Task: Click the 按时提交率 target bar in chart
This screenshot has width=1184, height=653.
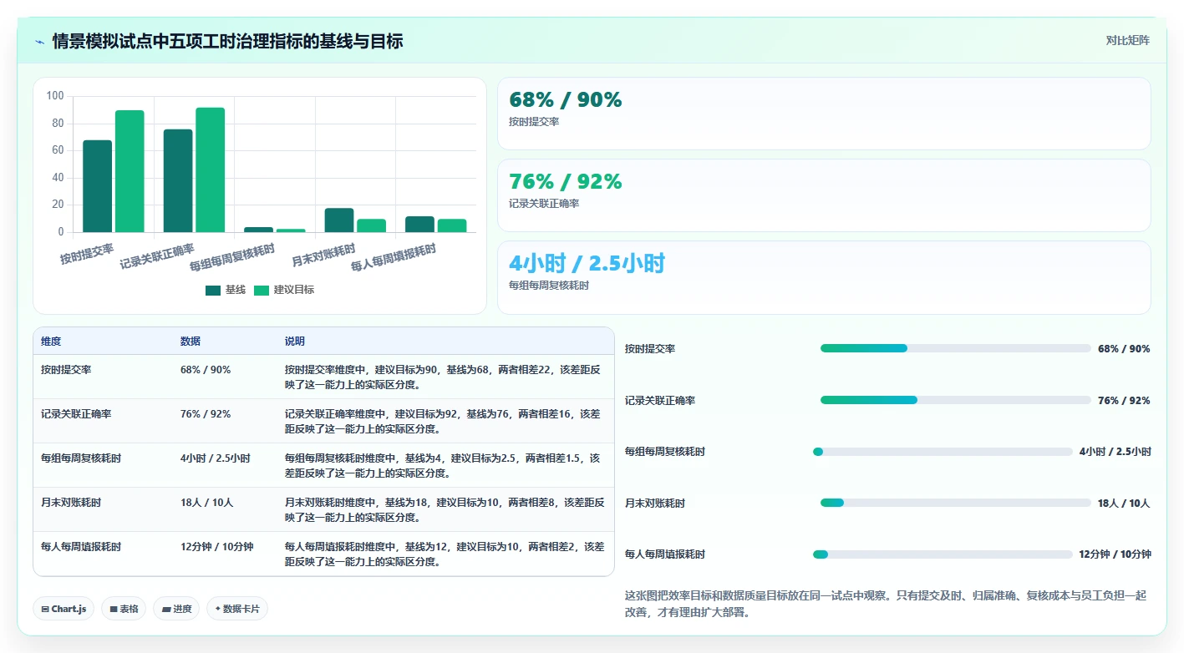Action: pos(130,171)
